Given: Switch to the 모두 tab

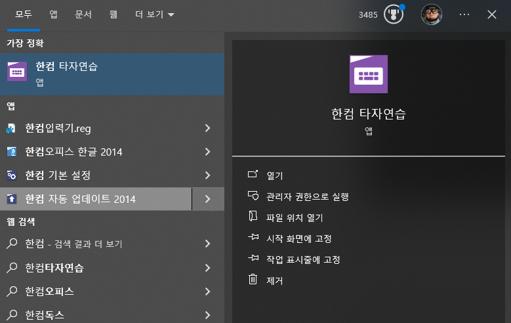Looking at the screenshot, I should coord(24,14).
